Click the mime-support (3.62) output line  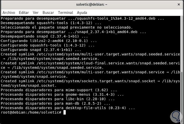59,90
